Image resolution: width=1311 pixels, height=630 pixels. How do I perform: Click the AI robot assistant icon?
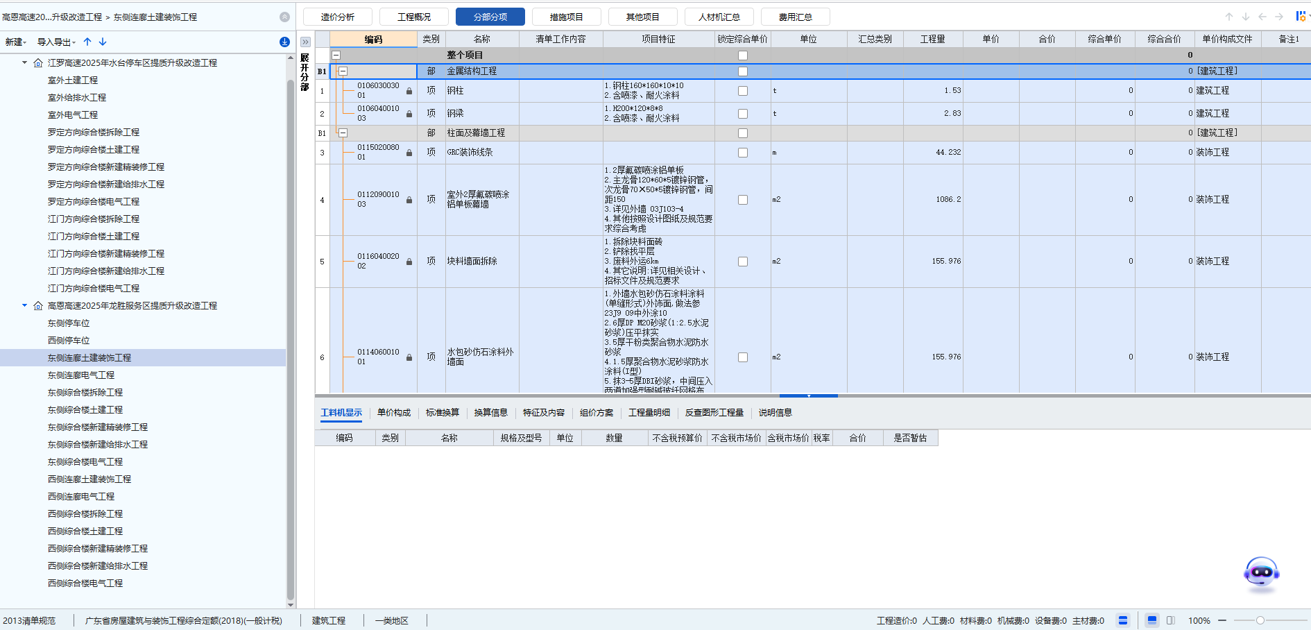1261,574
